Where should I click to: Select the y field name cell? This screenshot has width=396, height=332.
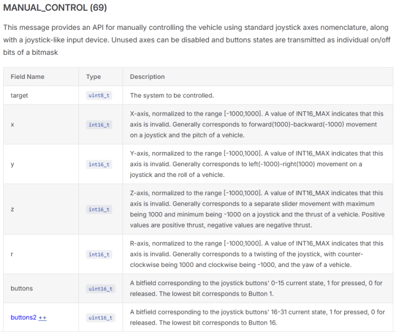click(41, 164)
